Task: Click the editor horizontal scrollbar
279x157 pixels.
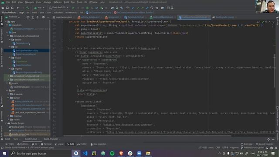Action: 147,136
